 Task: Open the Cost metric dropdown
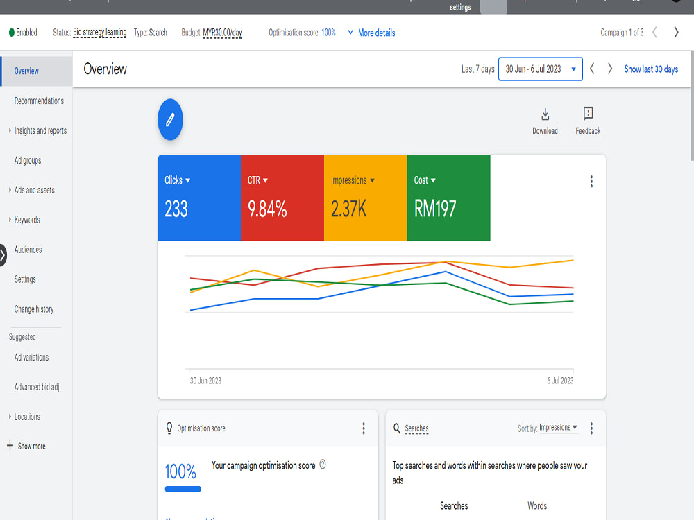pos(425,180)
